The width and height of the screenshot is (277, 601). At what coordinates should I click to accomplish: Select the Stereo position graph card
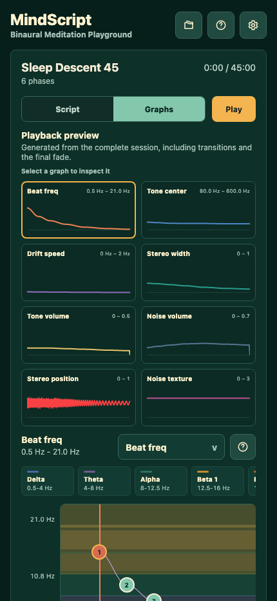point(79,397)
